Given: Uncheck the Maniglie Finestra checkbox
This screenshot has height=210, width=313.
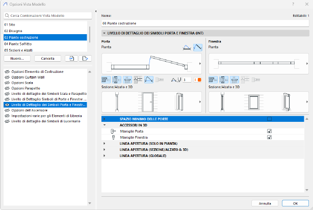Looking at the screenshot, I should pyautogui.click(x=269, y=138).
